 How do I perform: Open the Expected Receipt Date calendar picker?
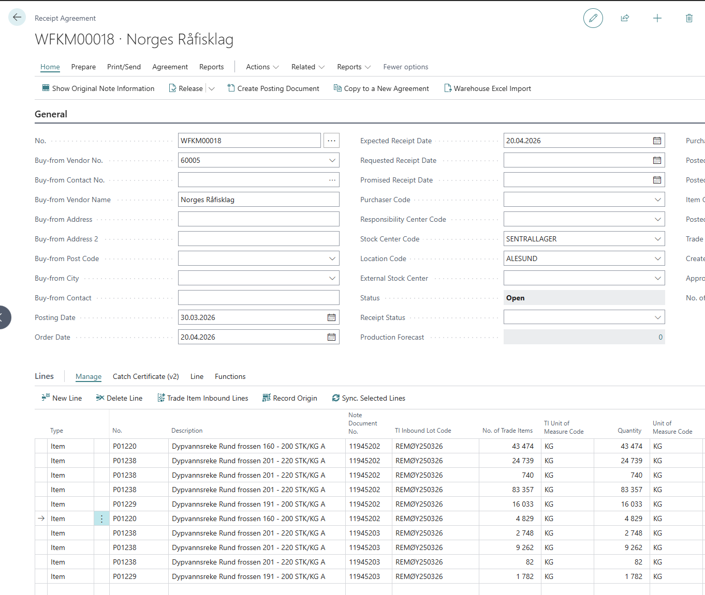657,141
